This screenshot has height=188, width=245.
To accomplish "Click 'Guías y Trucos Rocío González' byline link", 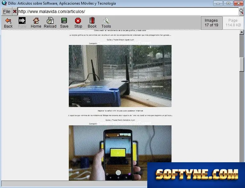I will (x=120, y=120).
